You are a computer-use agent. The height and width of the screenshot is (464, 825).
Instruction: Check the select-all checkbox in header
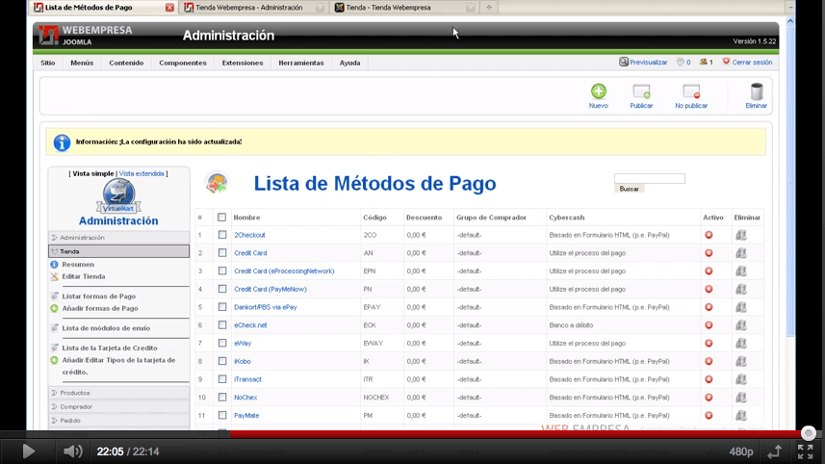pyautogui.click(x=222, y=218)
